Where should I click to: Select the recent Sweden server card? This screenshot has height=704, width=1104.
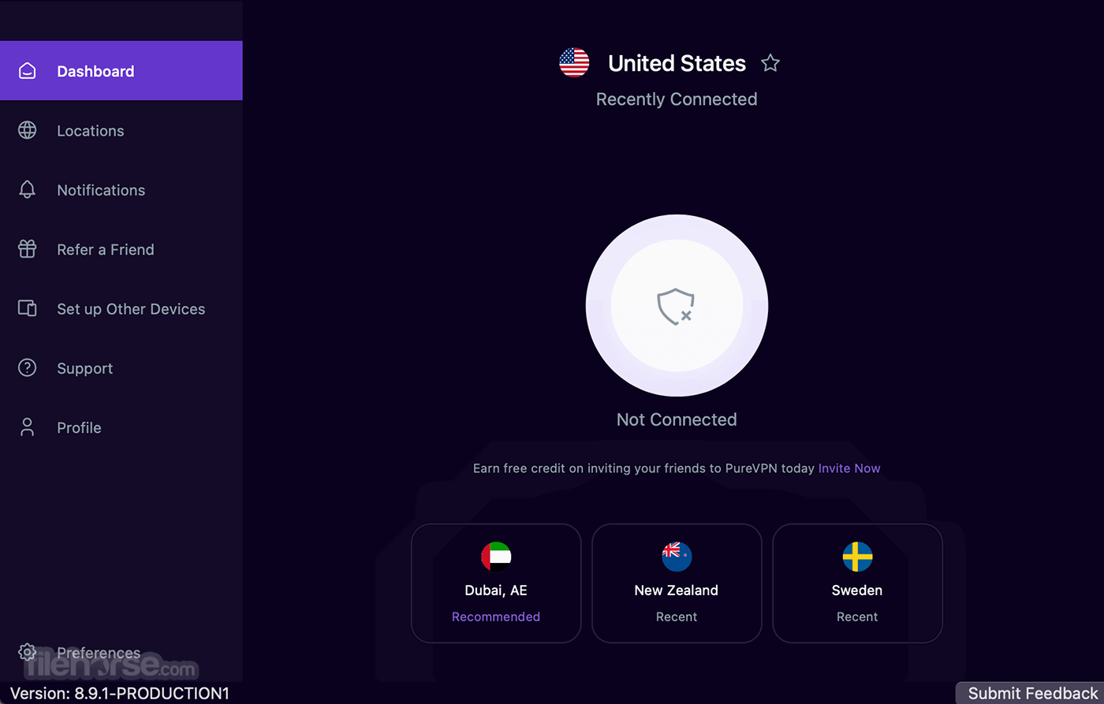point(857,583)
